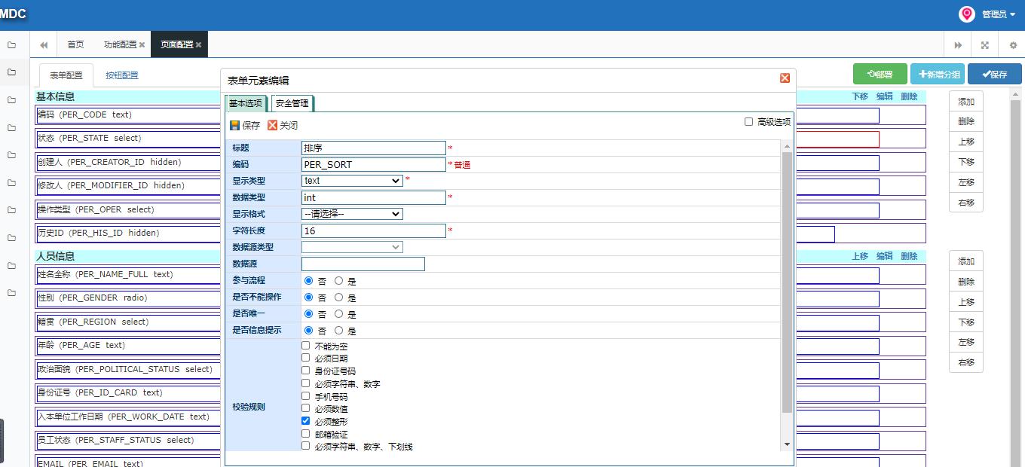
Task: Check the 必须数值 validation rule
Action: point(305,408)
